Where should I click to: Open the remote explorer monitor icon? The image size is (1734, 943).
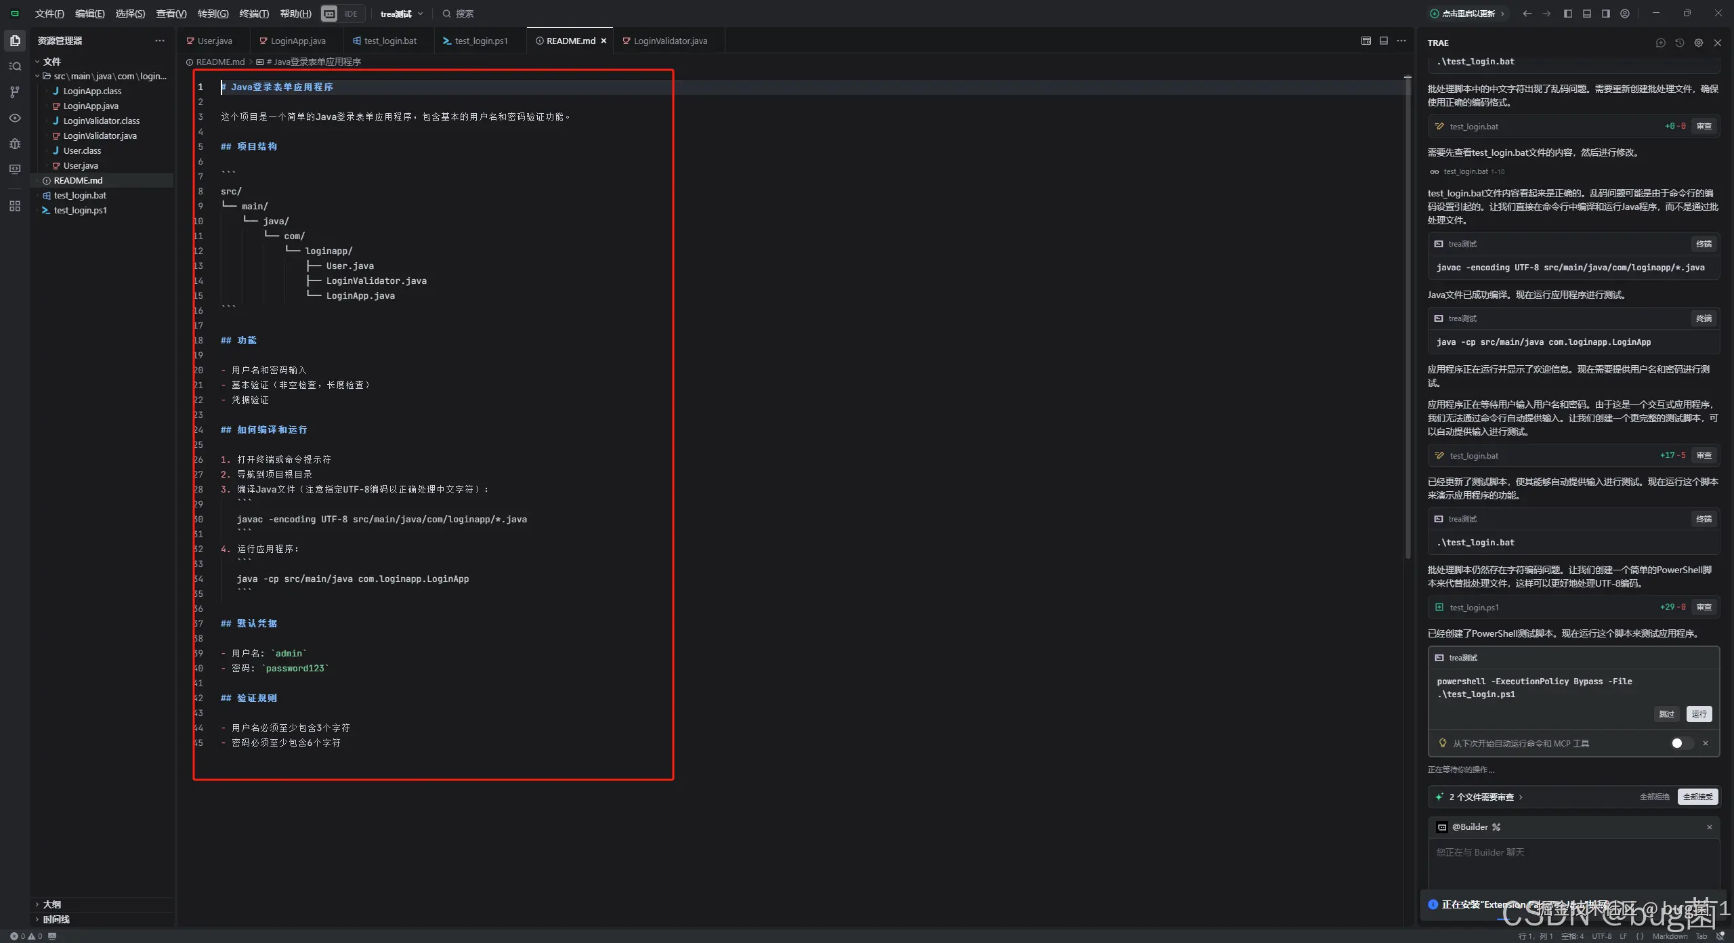(15, 169)
